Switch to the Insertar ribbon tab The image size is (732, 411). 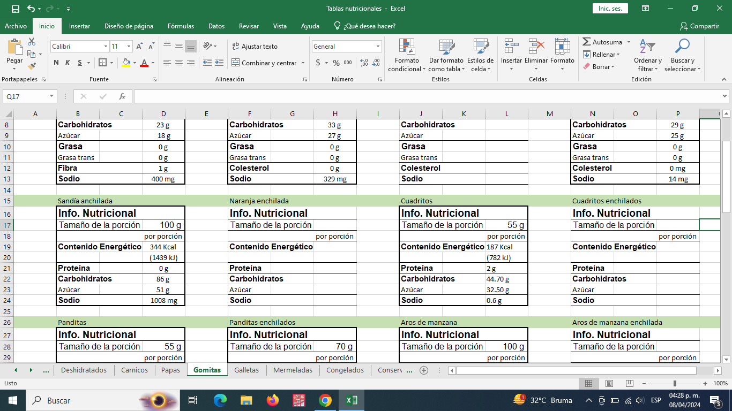(79, 26)
